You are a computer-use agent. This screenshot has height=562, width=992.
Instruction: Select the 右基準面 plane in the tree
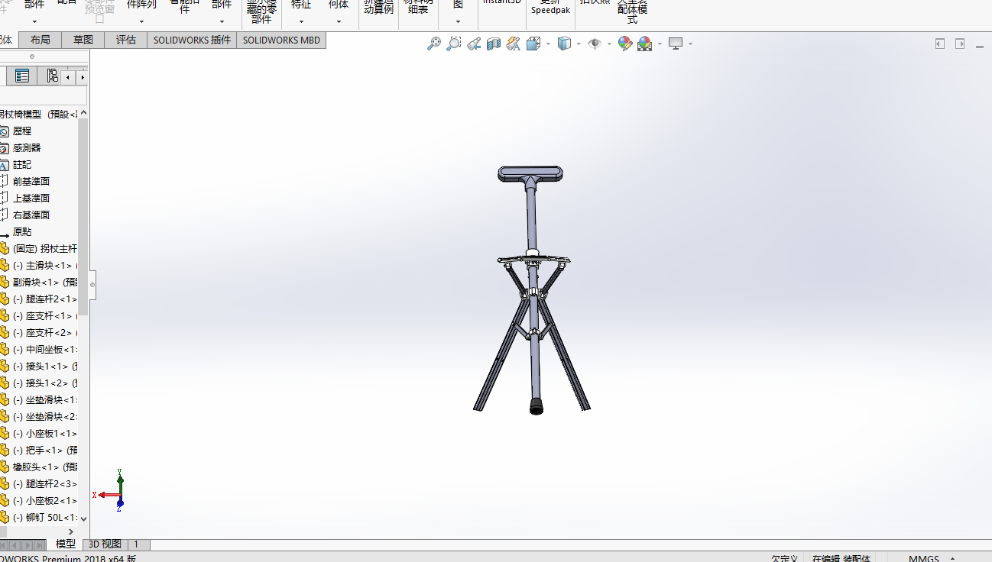point(31,215)
